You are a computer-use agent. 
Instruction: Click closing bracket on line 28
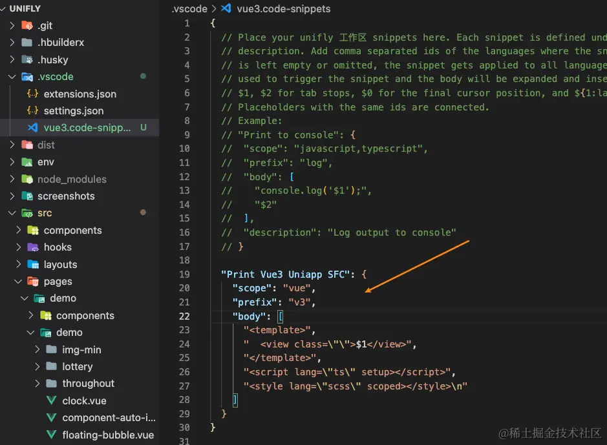tap(235, 400)
